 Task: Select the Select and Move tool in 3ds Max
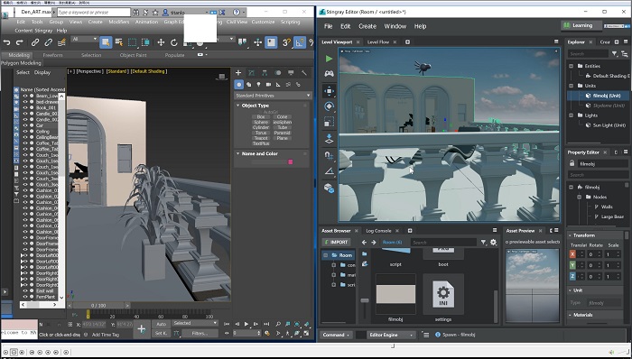pos(161,42)
